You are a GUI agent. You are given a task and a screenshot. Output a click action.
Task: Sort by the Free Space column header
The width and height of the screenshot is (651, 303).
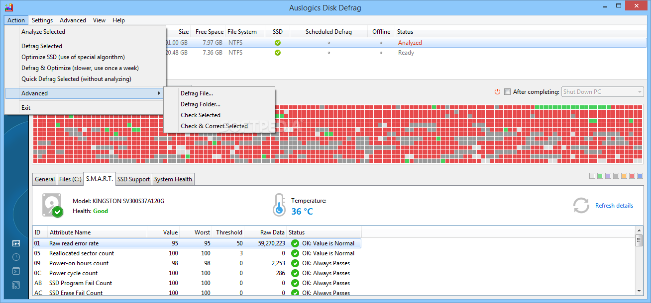[208, 32]
